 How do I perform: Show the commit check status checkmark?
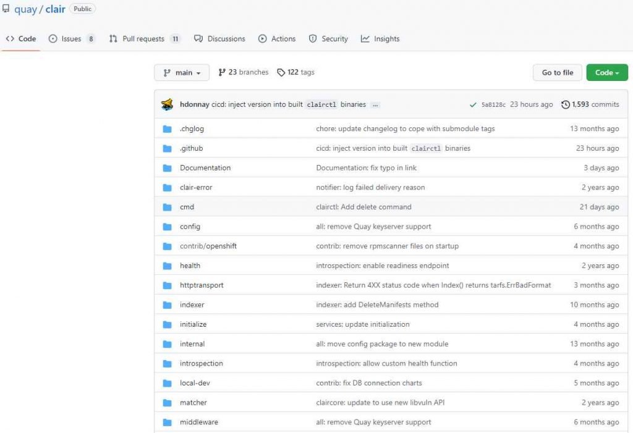[473, 105]
